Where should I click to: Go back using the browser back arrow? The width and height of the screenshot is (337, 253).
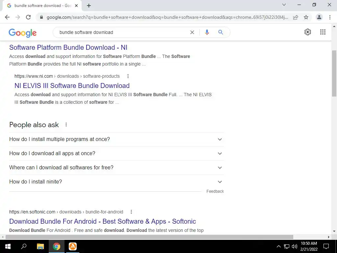pos(7,17)
